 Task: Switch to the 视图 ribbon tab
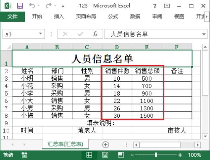point(179,16)
